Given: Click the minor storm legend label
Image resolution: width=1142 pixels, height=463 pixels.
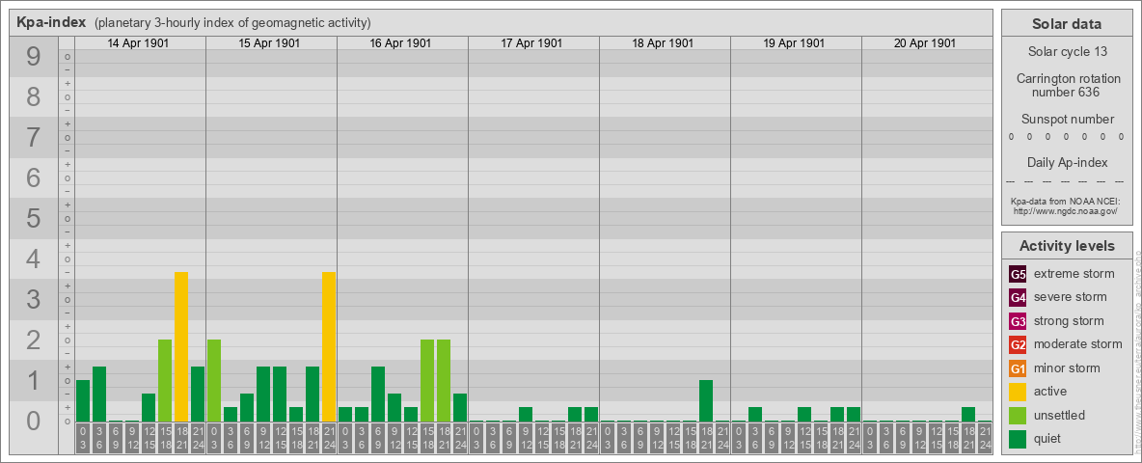Looking at the screenshot, I should (1067, 368).
